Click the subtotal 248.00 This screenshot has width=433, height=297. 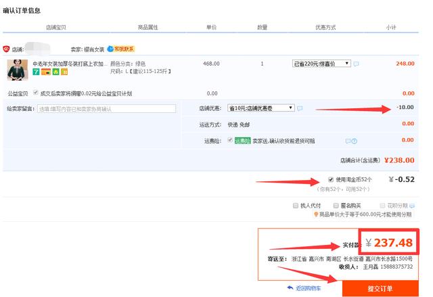coord(405,64)
